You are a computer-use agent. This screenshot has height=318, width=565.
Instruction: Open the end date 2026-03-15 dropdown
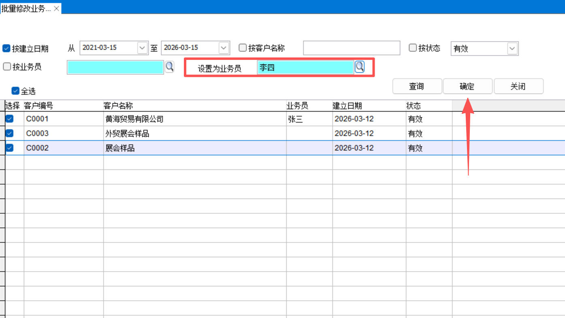pyautogui.click(x=224, y=48)
